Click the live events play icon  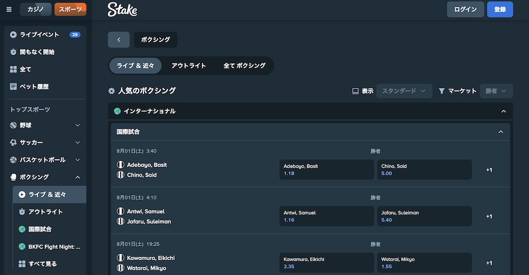(13, 34)
